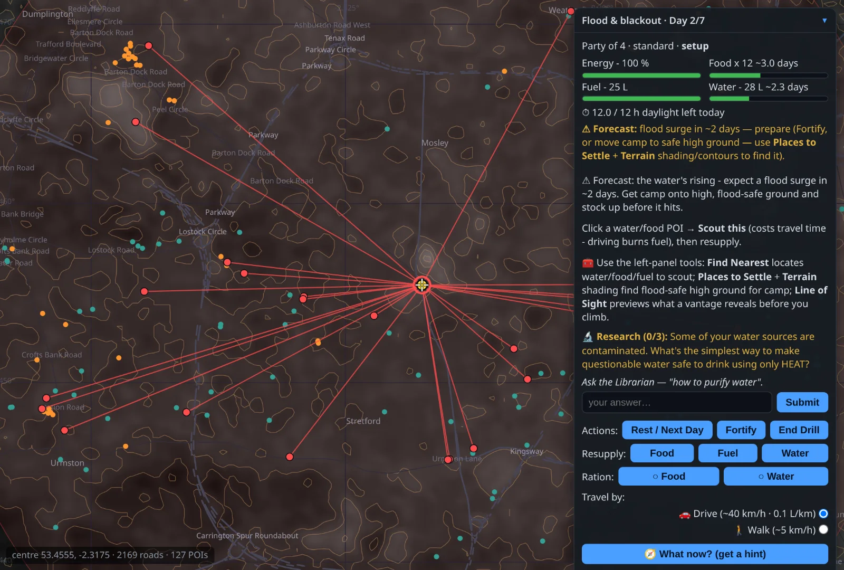Click the 'Stretford' map label
The height and width of the screenshot is (570, 844).
point(363,421)
